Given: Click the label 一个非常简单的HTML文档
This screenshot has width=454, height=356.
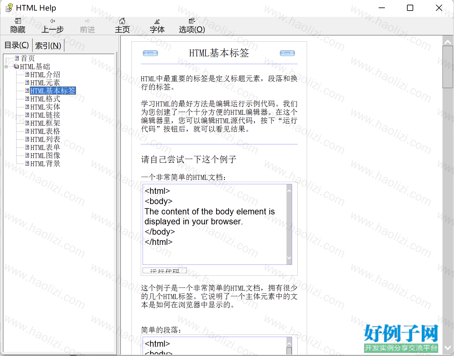Looking at the screenshot, I should pos(183,177).
